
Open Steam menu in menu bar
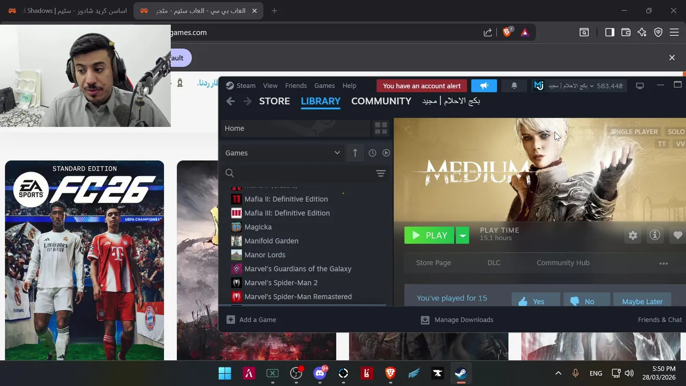(x=246, y=86)
